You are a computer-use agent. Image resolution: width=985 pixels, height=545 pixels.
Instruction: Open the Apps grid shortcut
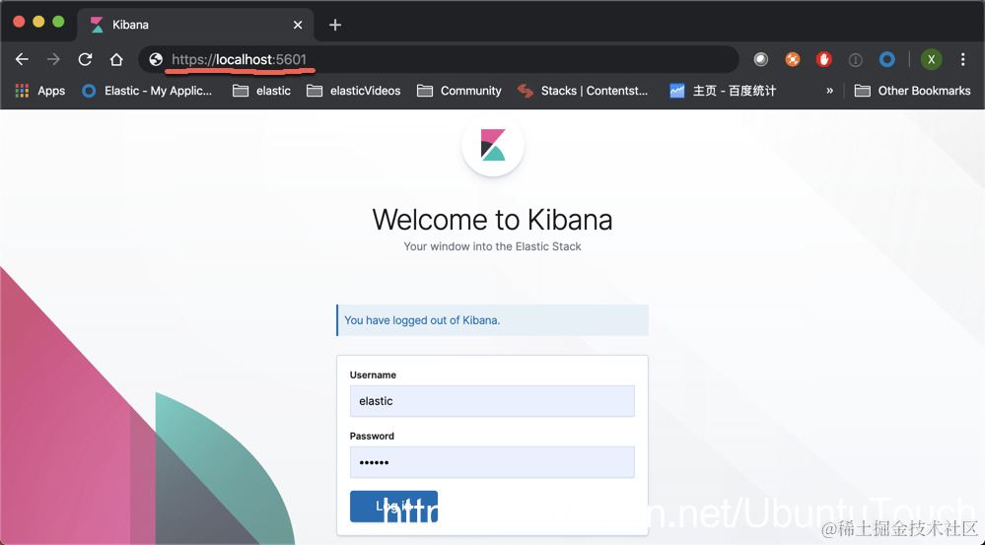coord(40,91)
